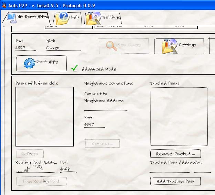Toggle the Advanced Mode green checkmark
This screenshot has width=215, height=195.
tap(74, 69)
